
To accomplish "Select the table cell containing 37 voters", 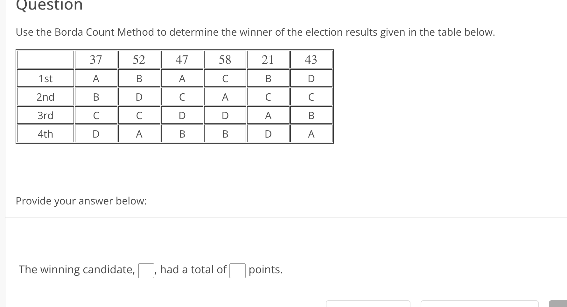I will pyautogui.click(x=95, y=59).
